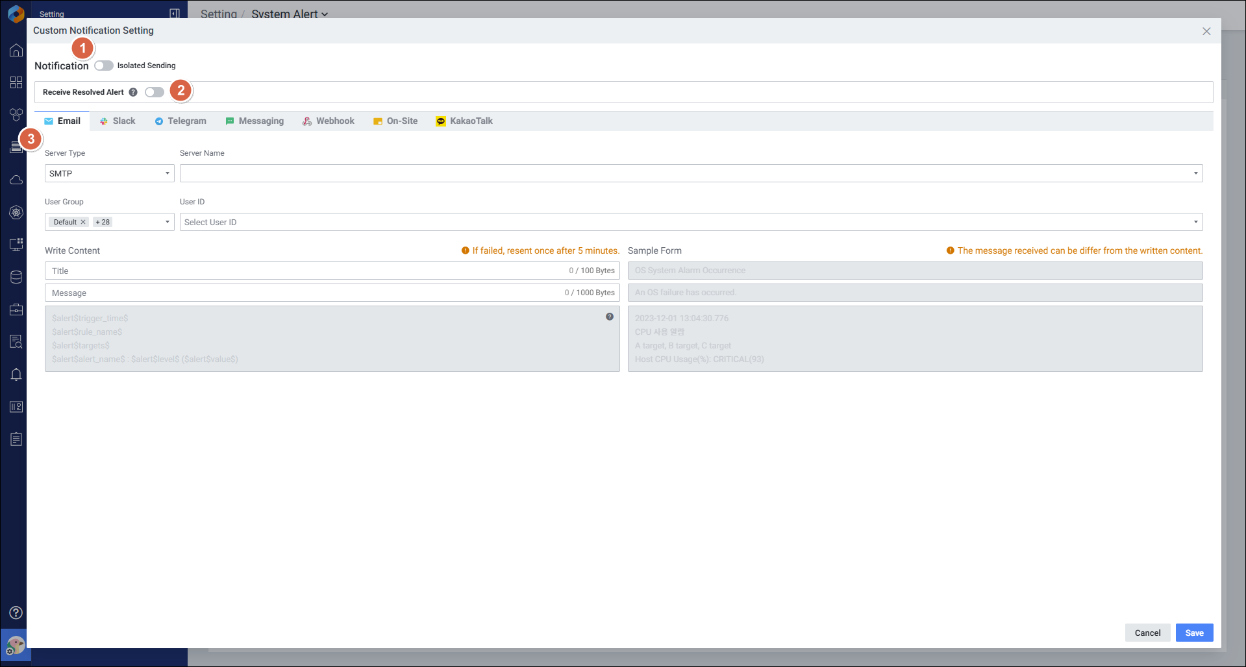Switch to the Slack tab
Image resolution: width=1246 pixels, height=667 pixels.
[118, 121]
